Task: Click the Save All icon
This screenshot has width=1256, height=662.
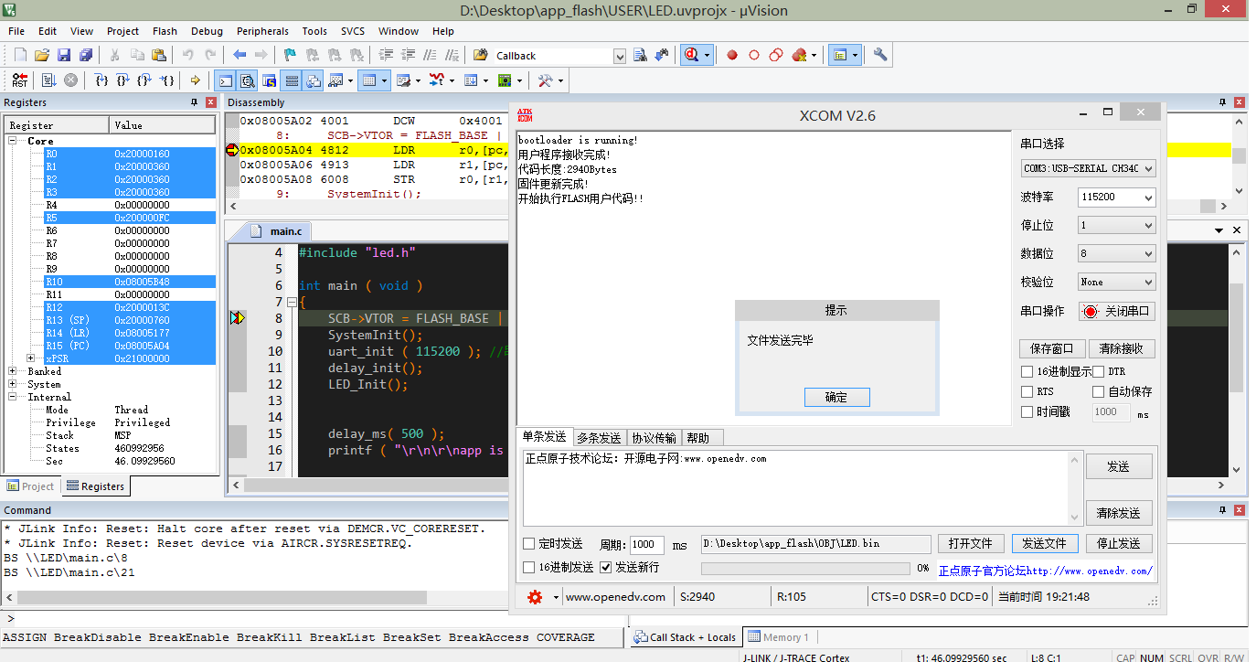Action: (x=86, y=55)
